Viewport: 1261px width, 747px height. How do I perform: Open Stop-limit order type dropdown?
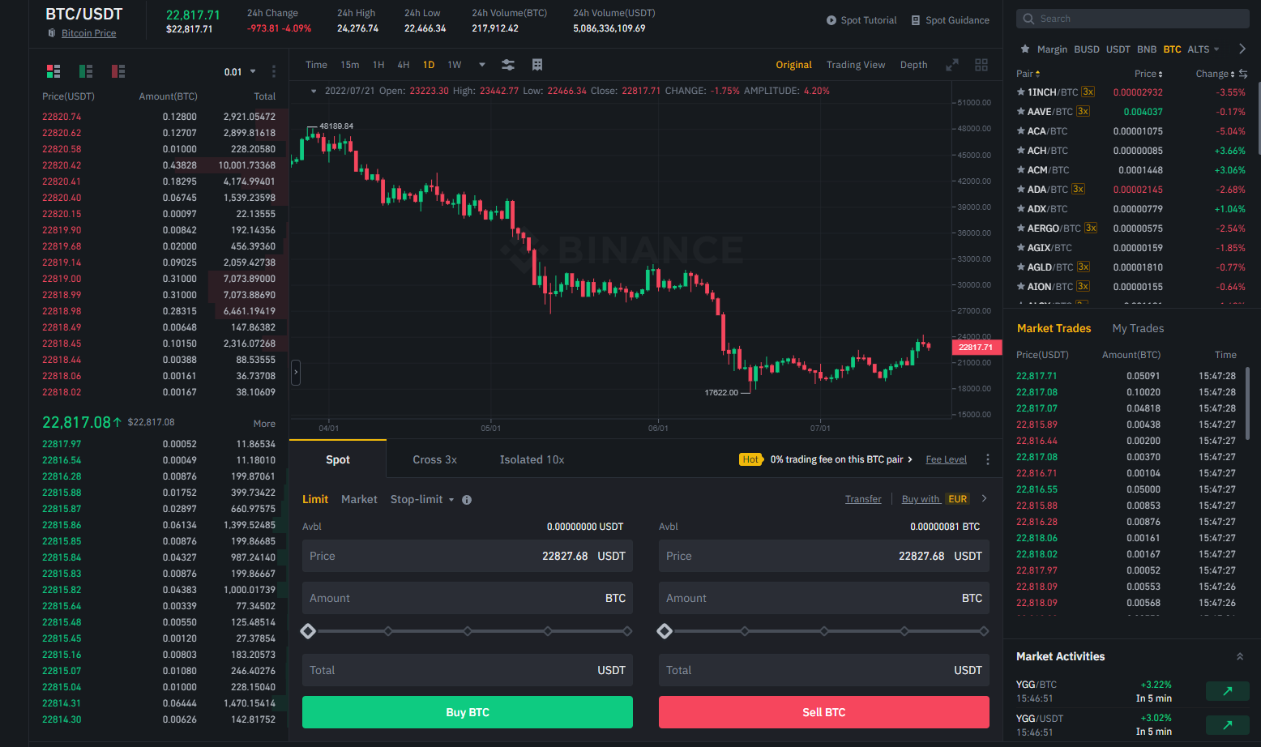click(422, 500)
